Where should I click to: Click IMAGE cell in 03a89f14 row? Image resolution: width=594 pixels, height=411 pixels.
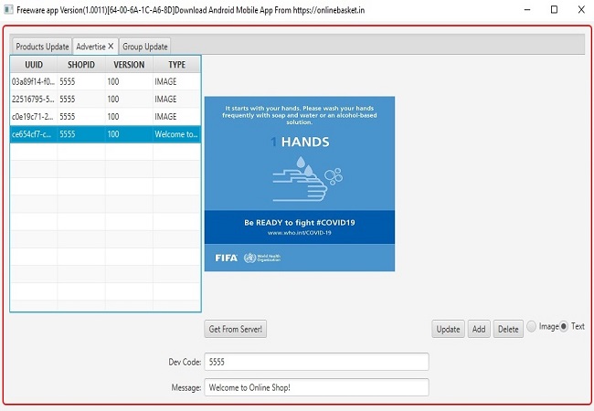click(x=176, y=81)
